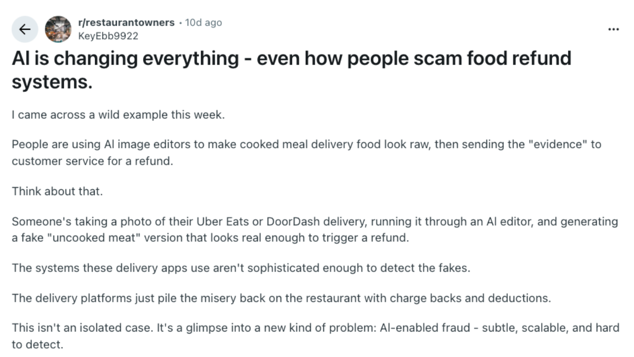Click the back arrow button

24,29
